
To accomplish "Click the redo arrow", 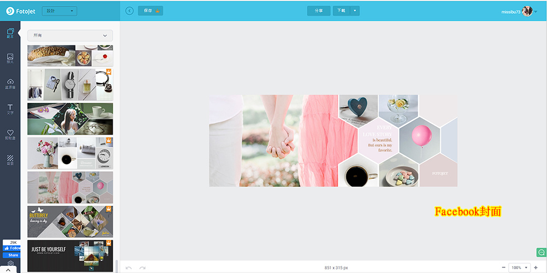I will 142,268.
